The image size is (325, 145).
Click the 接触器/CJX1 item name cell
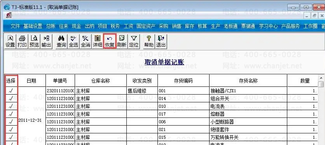[248, 91]
